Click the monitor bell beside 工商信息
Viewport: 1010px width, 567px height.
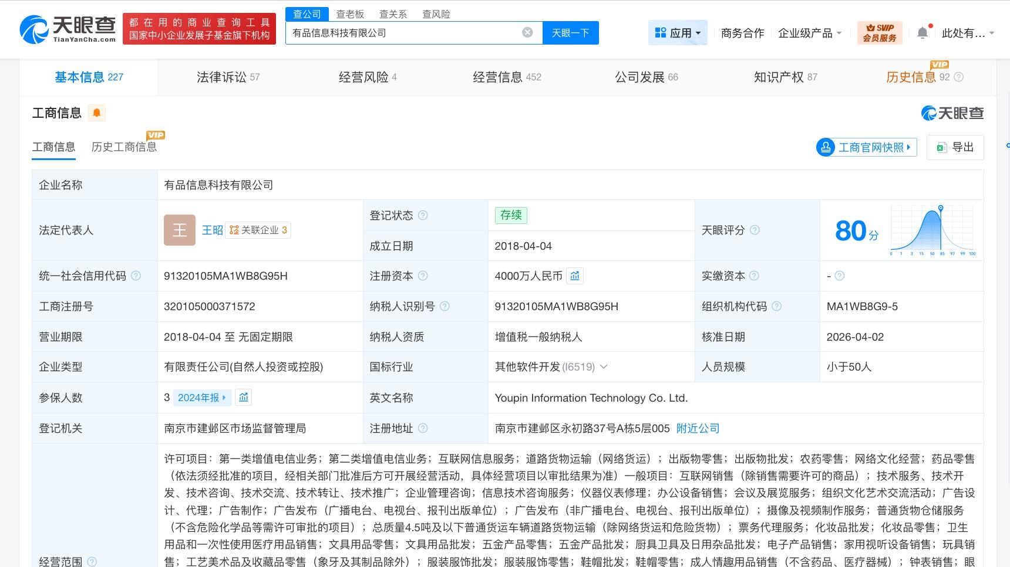pos(97,113)
